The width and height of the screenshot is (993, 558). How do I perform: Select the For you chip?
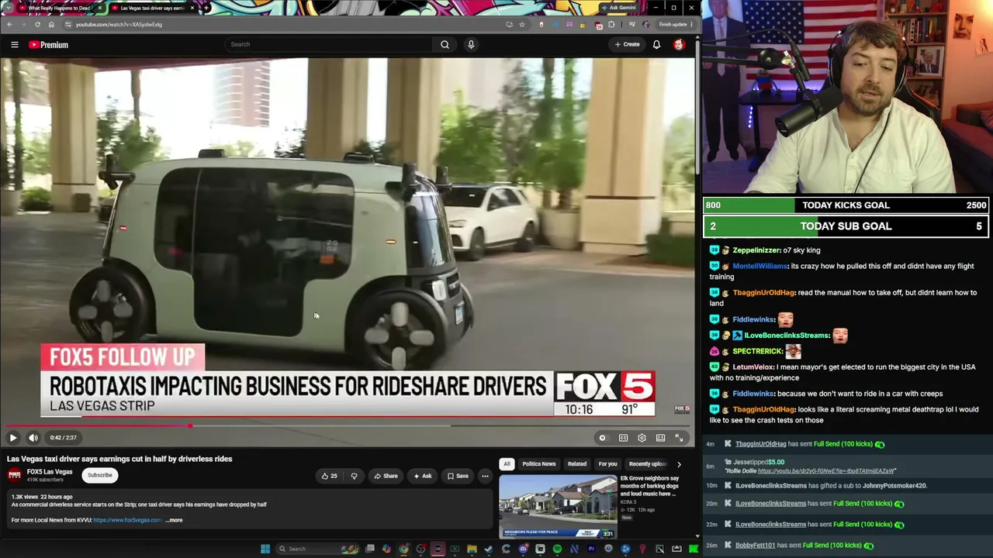click(x=607, y=464)
